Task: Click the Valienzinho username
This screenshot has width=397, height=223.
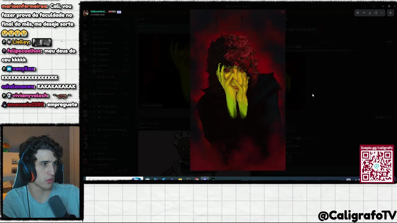Action: tap(98, 11)
